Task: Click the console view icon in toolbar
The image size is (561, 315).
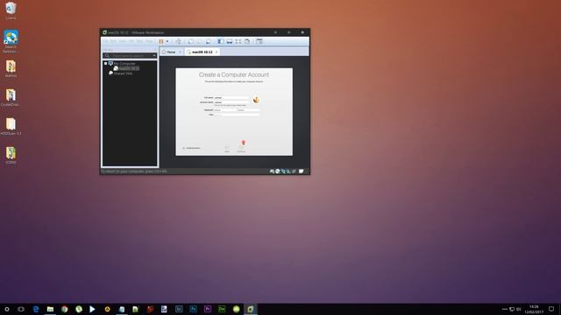Action: point(259,41)
